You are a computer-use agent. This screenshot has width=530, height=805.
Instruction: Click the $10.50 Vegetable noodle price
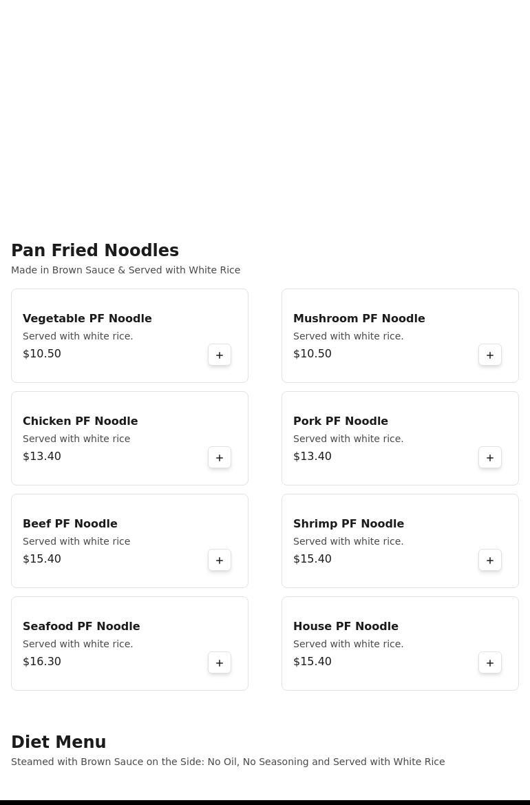tap(41, 353)
